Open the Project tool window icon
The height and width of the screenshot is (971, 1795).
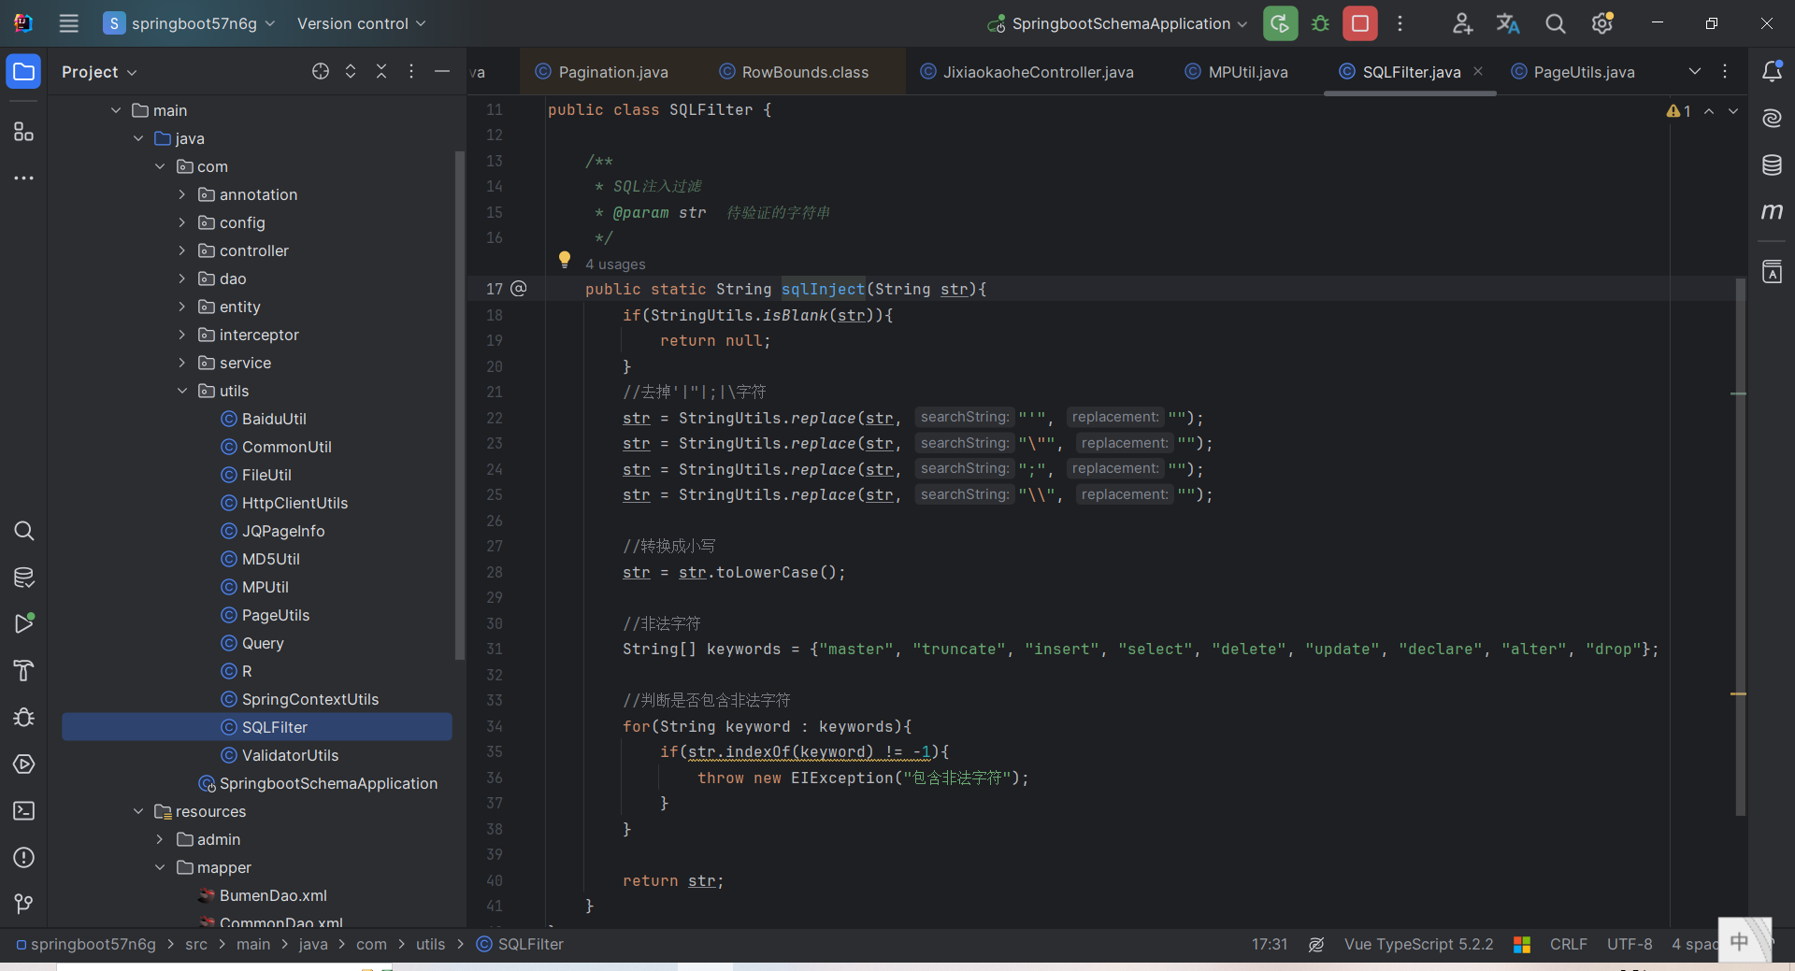click(x=23, y=72)
